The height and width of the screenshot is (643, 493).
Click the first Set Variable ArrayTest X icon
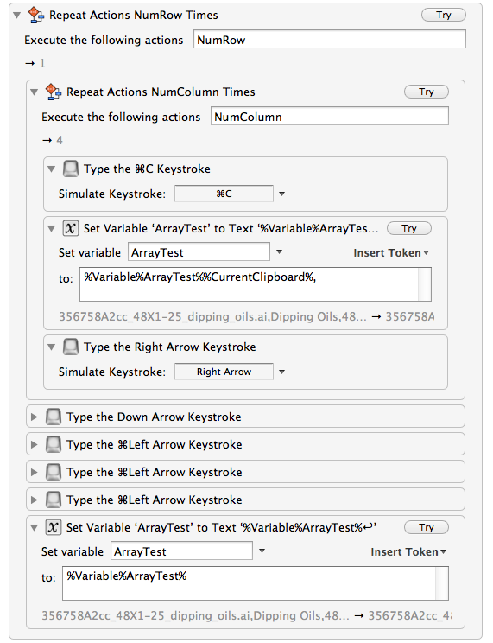click(71, 228)
